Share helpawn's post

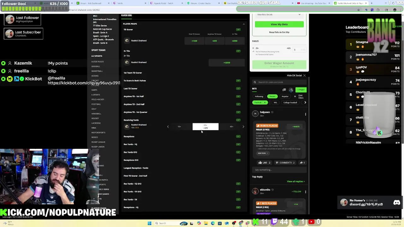tap(302, 163)
